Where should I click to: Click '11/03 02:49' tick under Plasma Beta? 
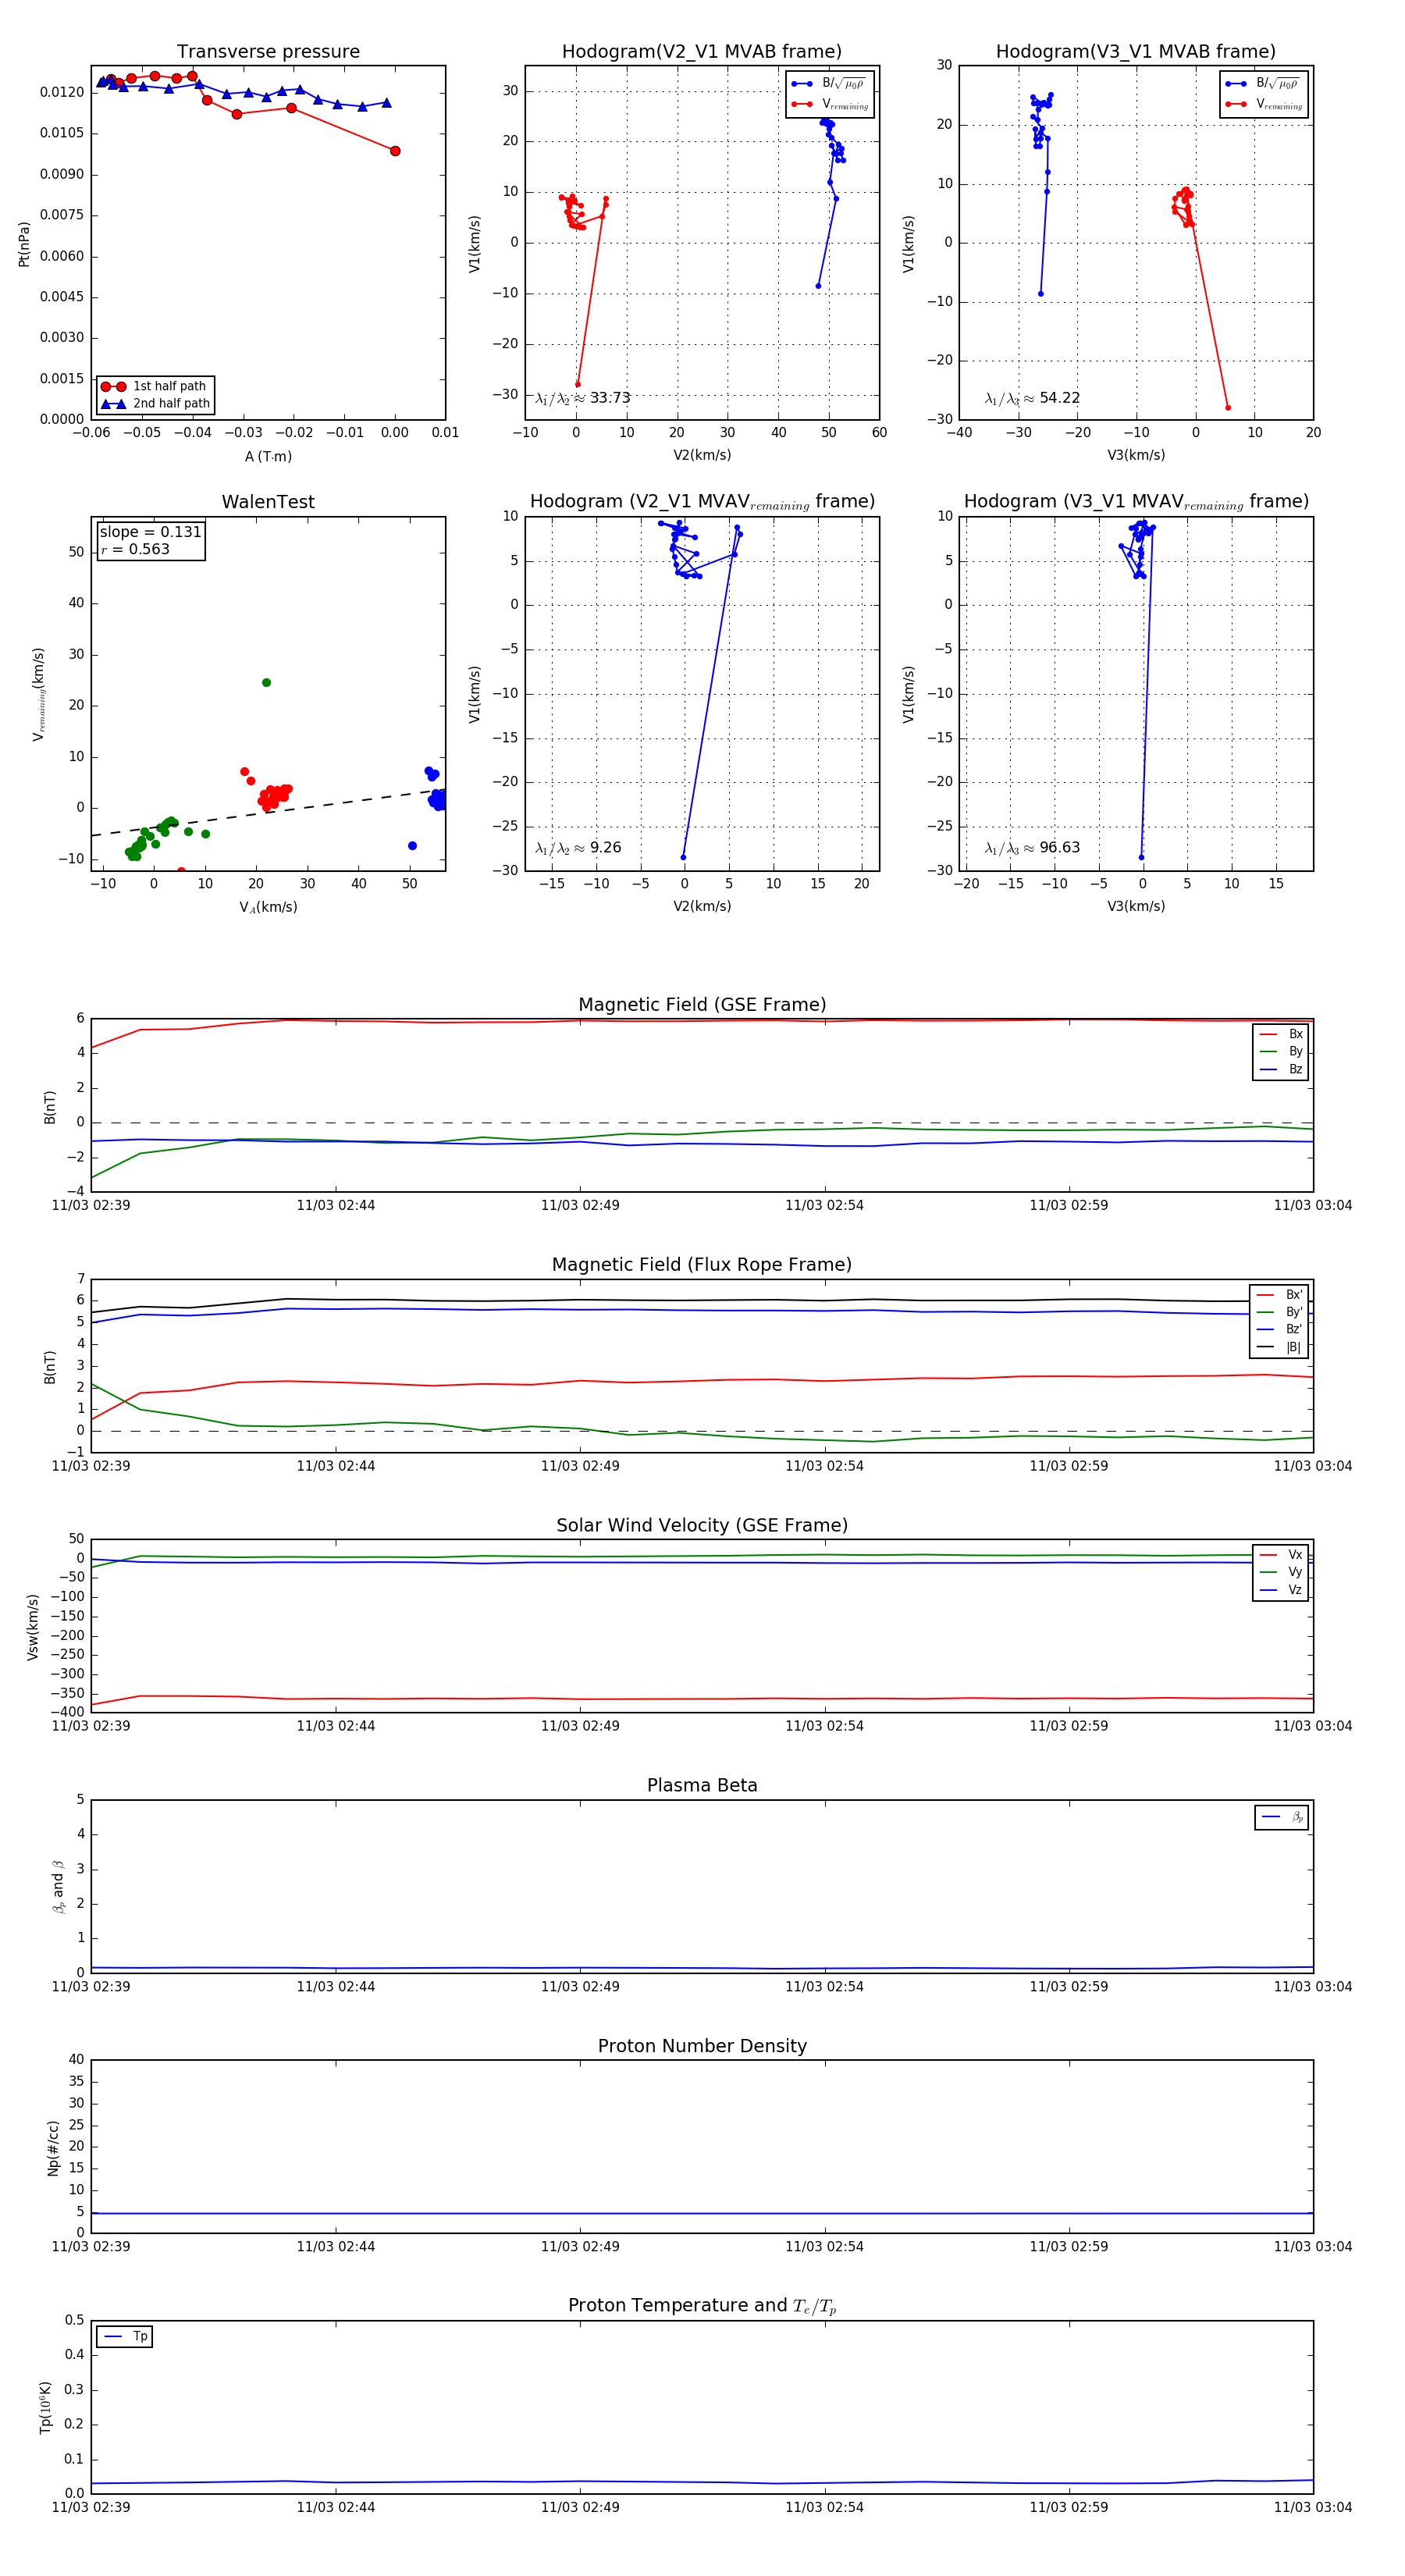point(580,1987)
